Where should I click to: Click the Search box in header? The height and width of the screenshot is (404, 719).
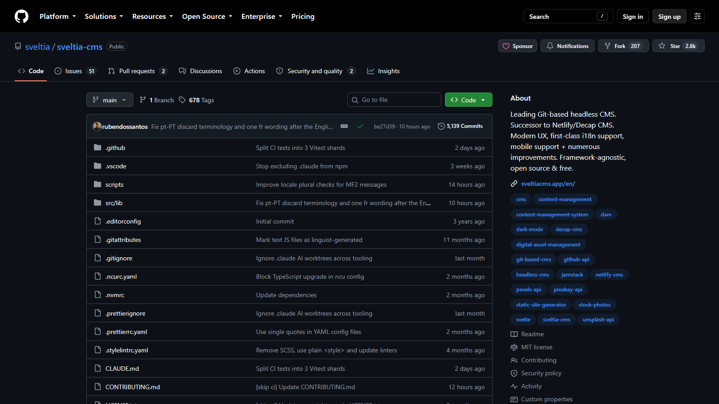[x=568, y=16]
